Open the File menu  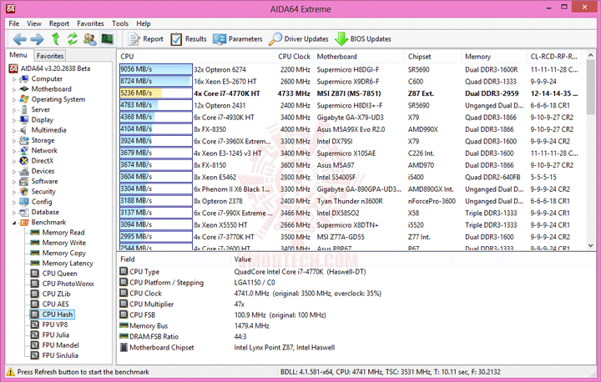point(14,23)
